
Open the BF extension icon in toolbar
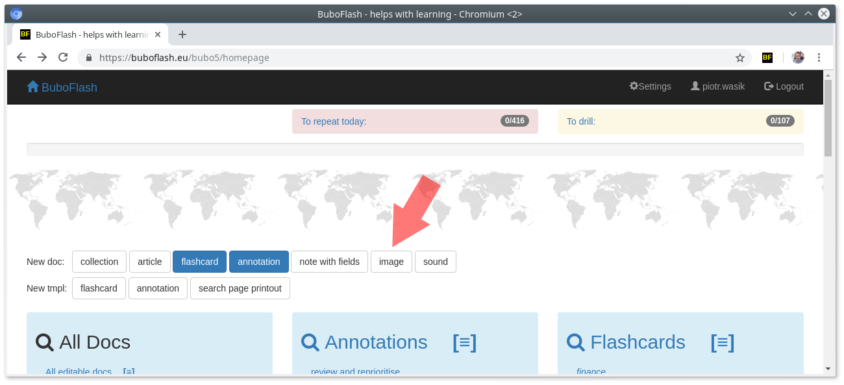point(767,57)
